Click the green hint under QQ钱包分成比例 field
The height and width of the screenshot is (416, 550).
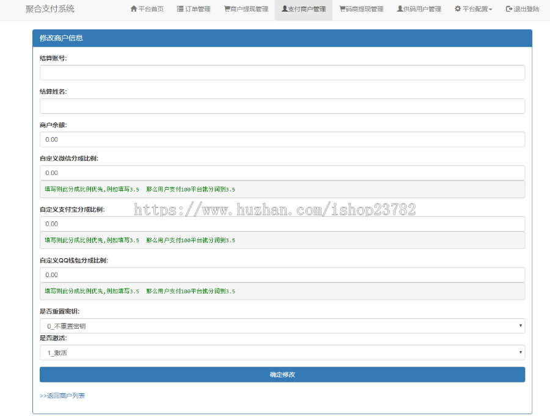coord(140,291)
